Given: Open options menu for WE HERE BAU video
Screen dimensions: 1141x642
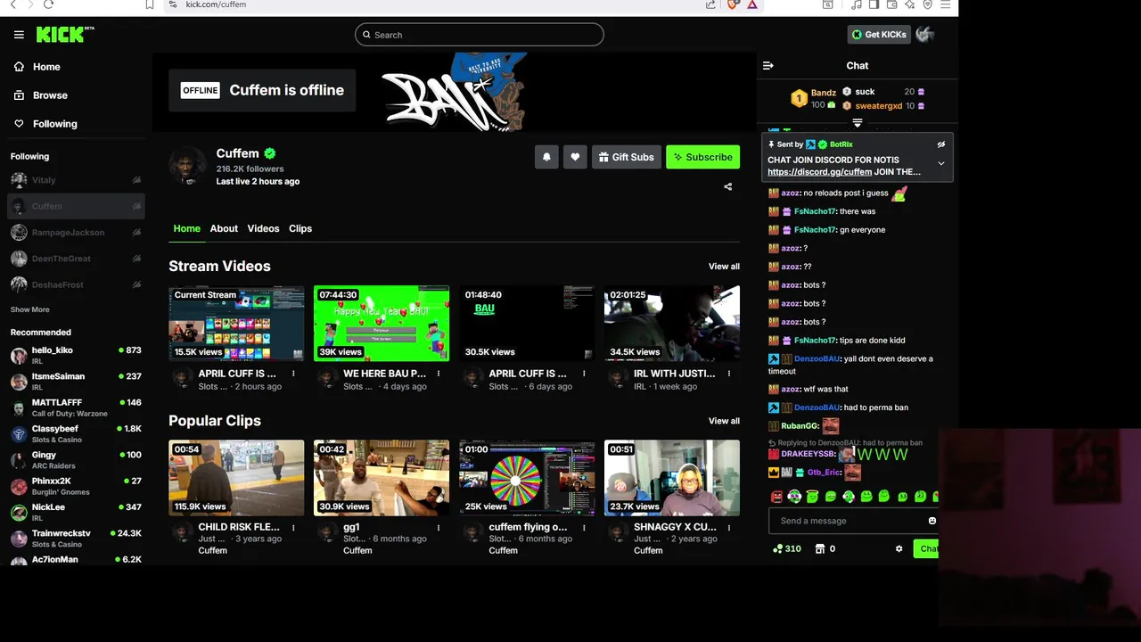Looking at the screenshot, I should point(438,374).
